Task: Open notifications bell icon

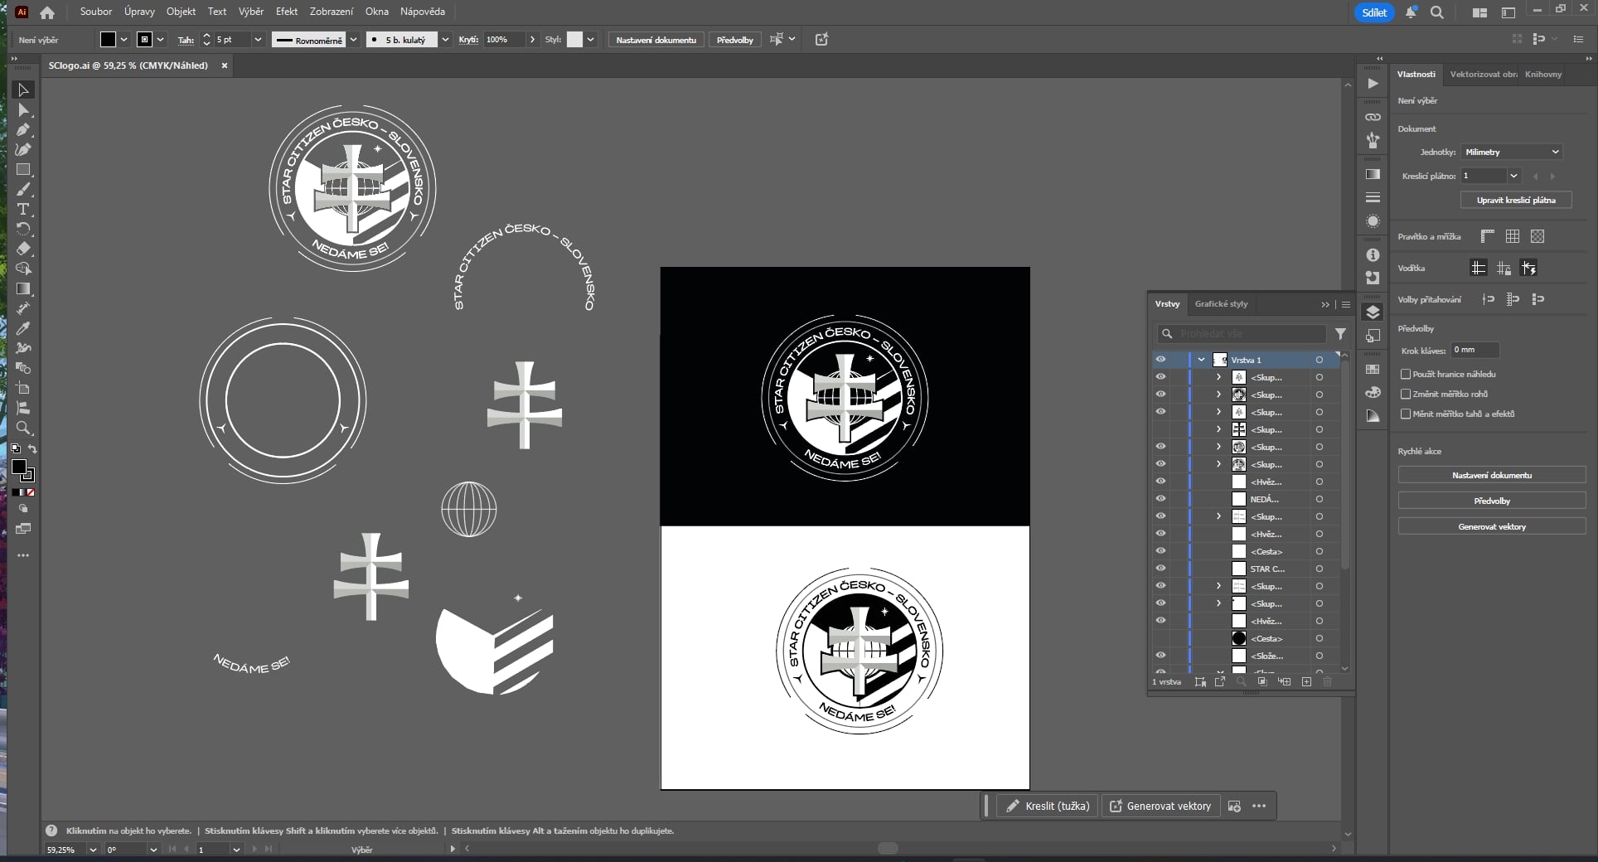Action: click(x=1411, y=12)
